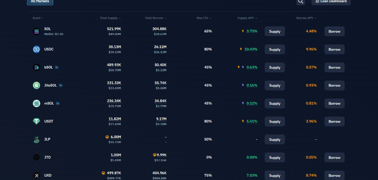The height and width of the screenshot is (180, 378).
Task: Click USDT borrow APY 3.96%
Action: coord(311,121)
